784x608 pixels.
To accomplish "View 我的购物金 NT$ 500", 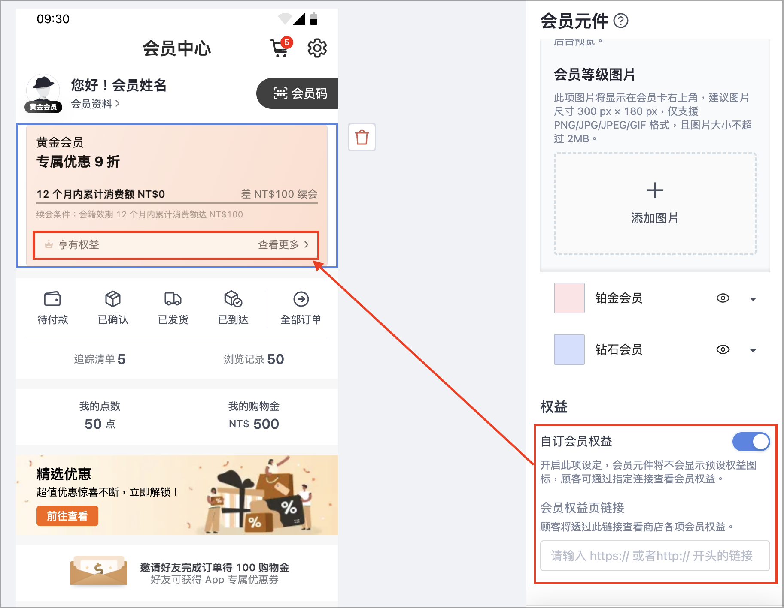I will 254,415.
